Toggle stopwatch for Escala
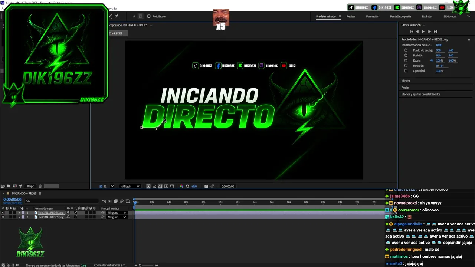Screen dimensions: 475x267 (406, 60)
